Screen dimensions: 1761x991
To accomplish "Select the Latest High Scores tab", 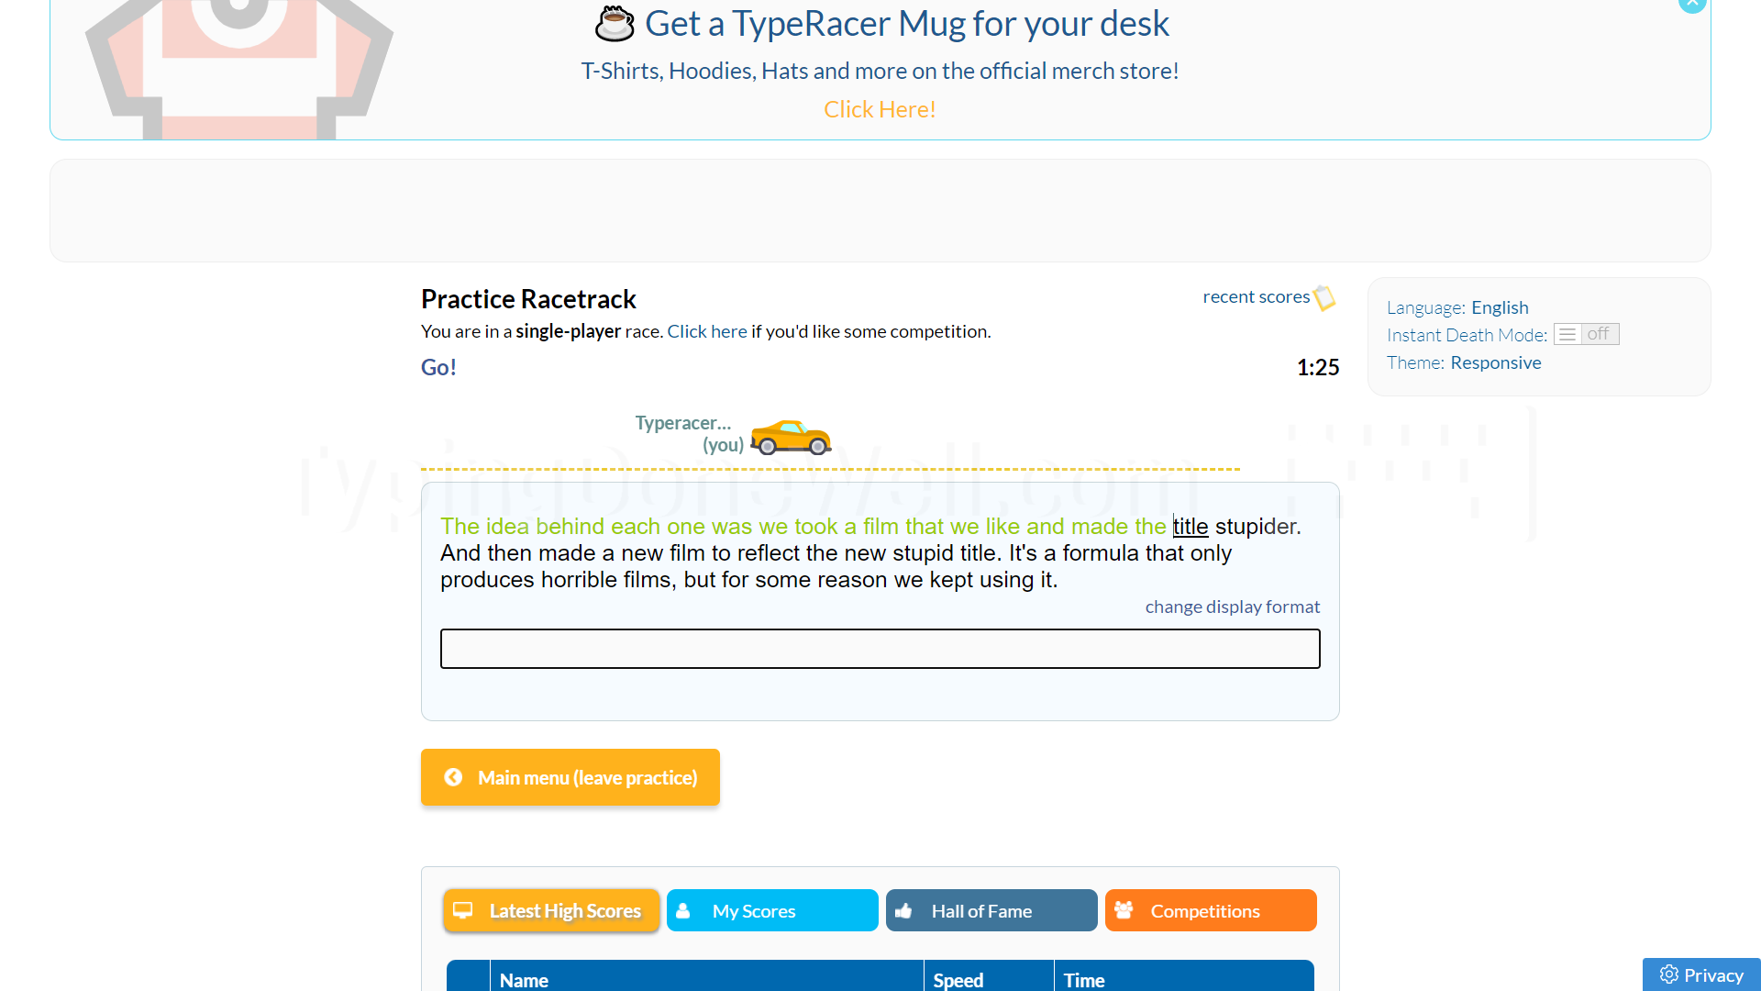I will click(550, 910).
